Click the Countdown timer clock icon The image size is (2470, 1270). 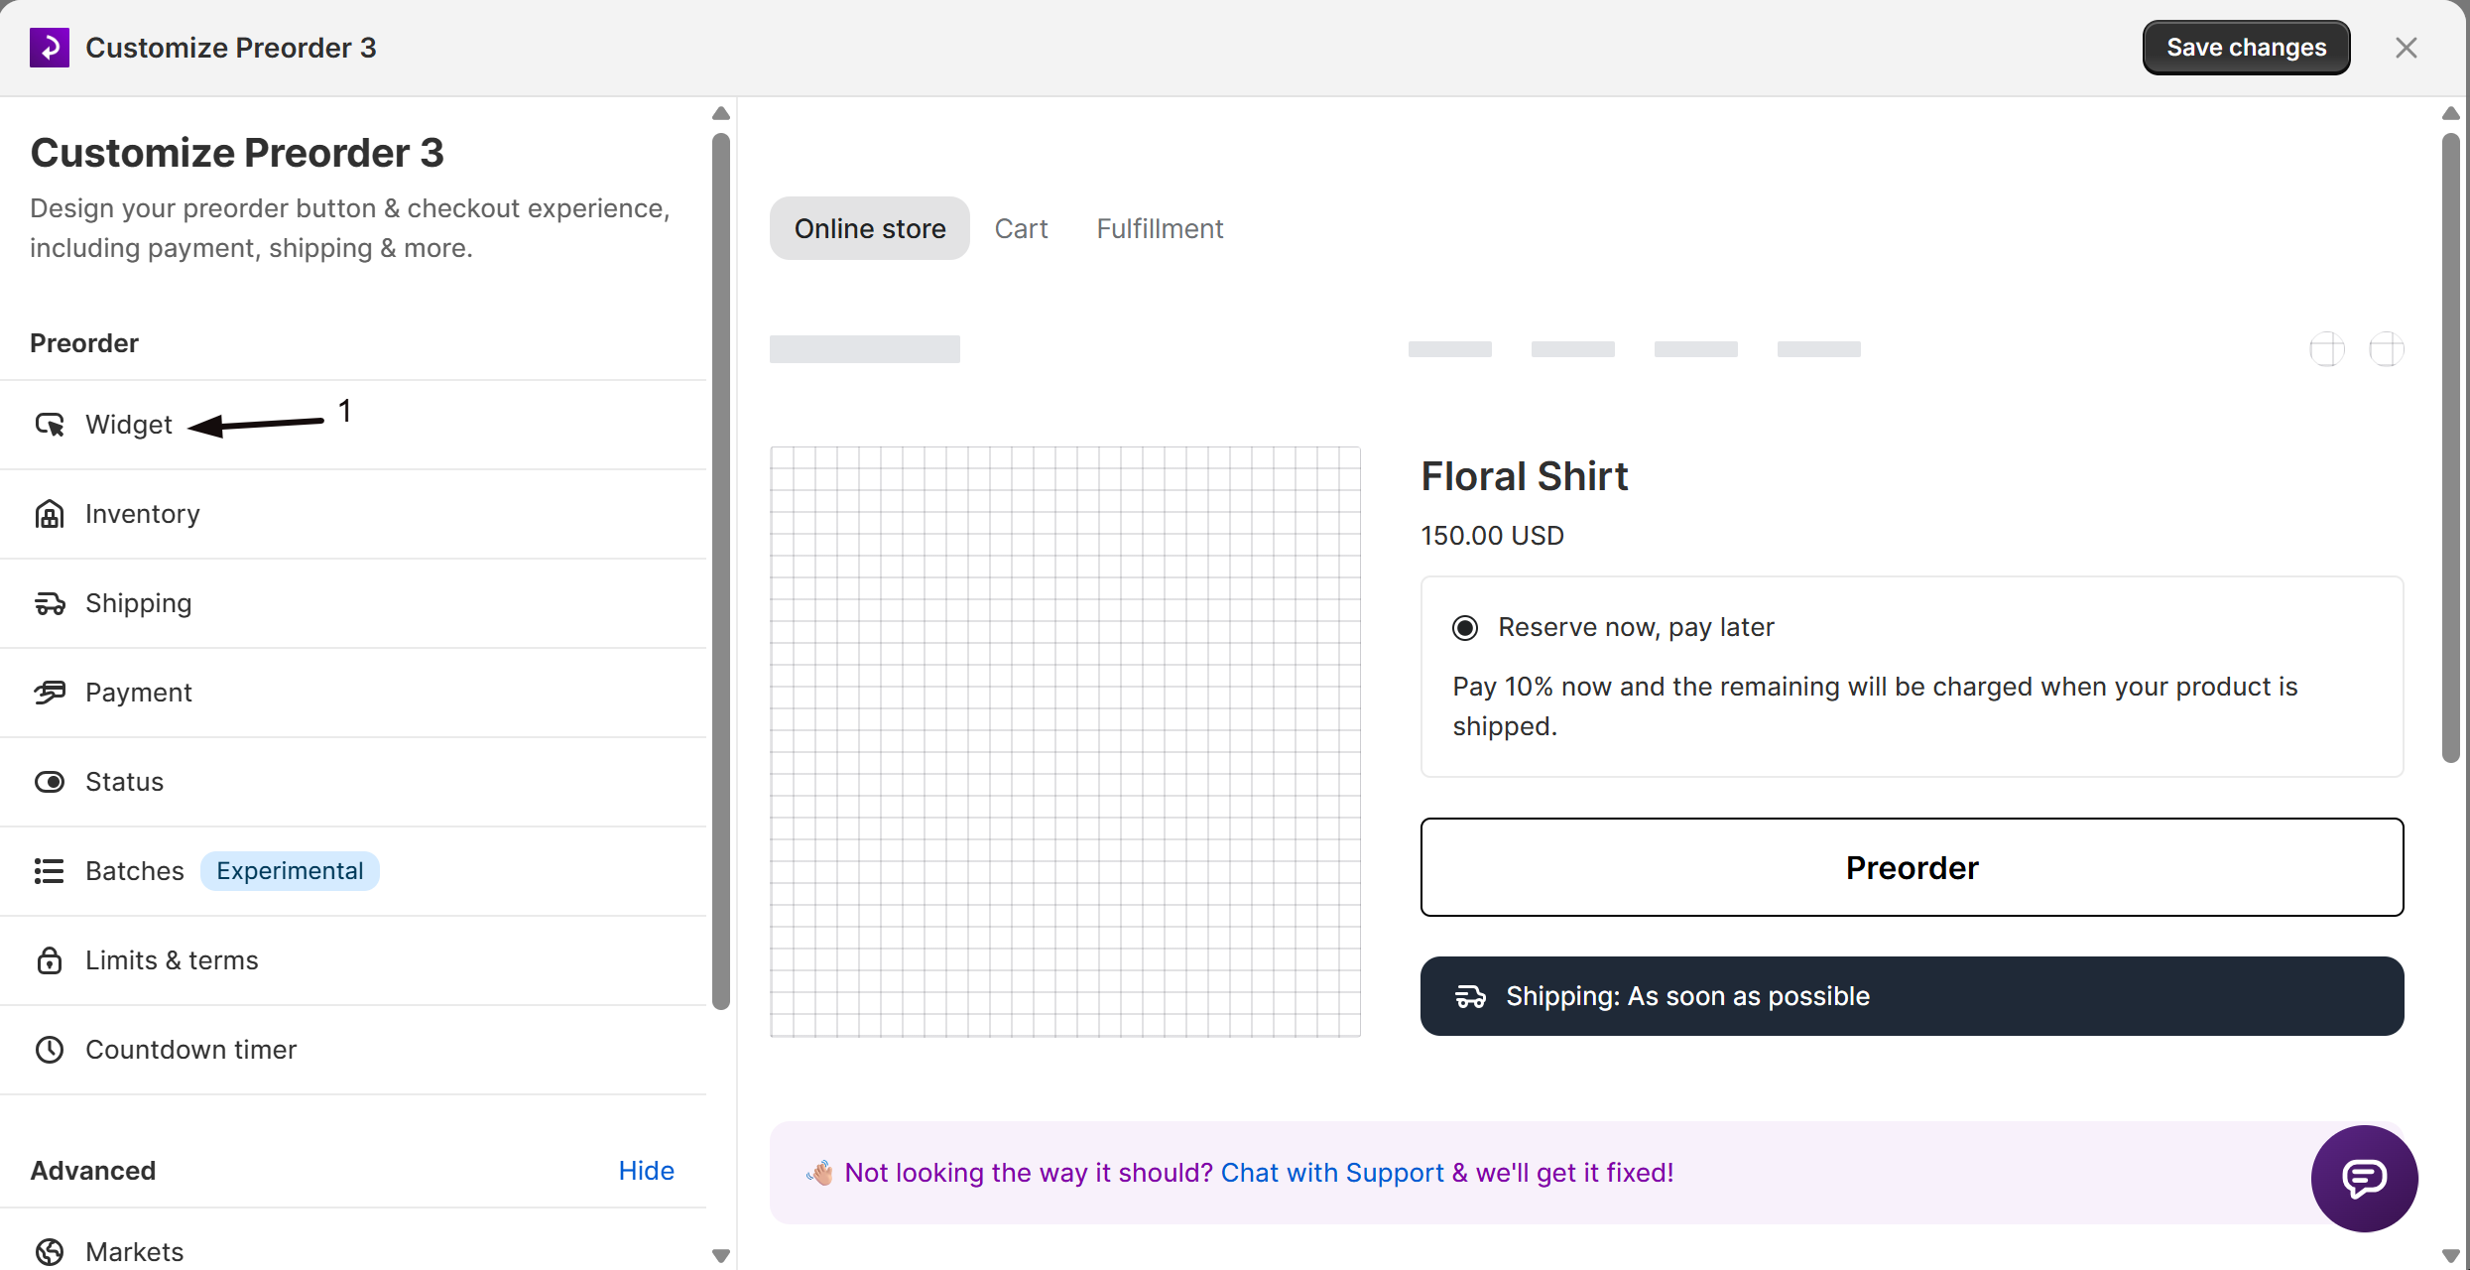click(x=50, y=1050)
